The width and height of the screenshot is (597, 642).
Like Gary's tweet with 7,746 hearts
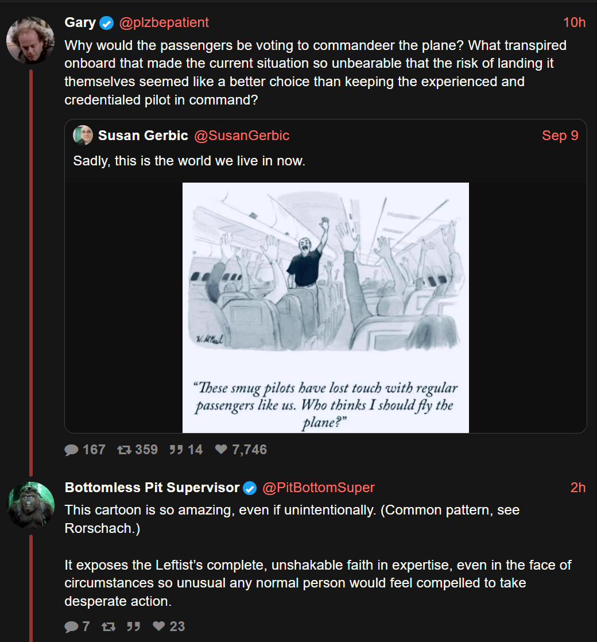[x=221, y=450]
